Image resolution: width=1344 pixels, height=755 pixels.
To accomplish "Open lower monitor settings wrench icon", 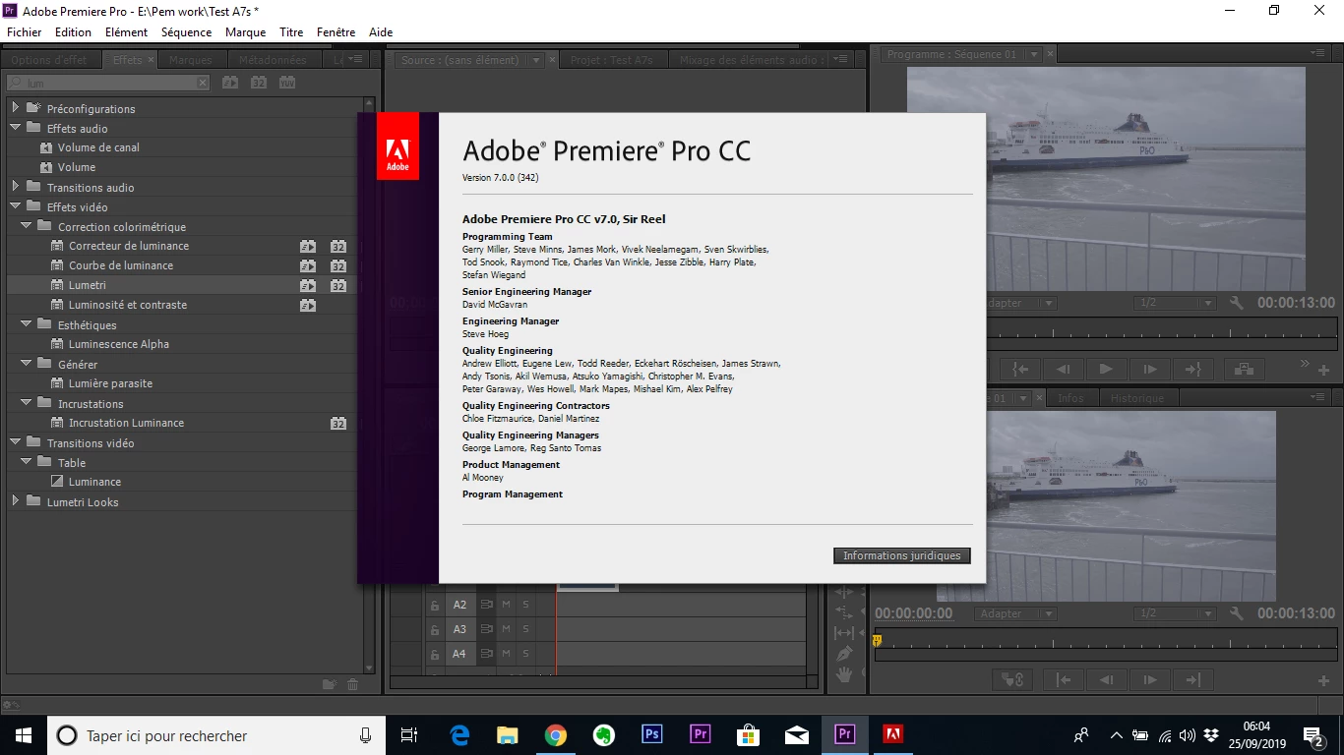I will [x=1237, y=613].
